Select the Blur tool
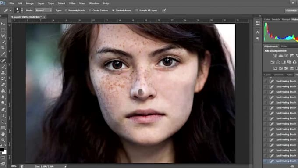Screen dimensions: 298x168 tap(3, 97)
